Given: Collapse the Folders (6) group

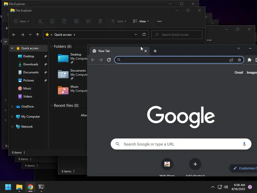Looking at the screenshot, I should click(x=51, y=46).
